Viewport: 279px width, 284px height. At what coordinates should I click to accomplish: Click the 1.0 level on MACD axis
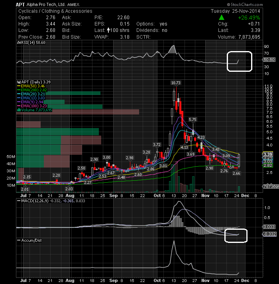coord(267,208)
